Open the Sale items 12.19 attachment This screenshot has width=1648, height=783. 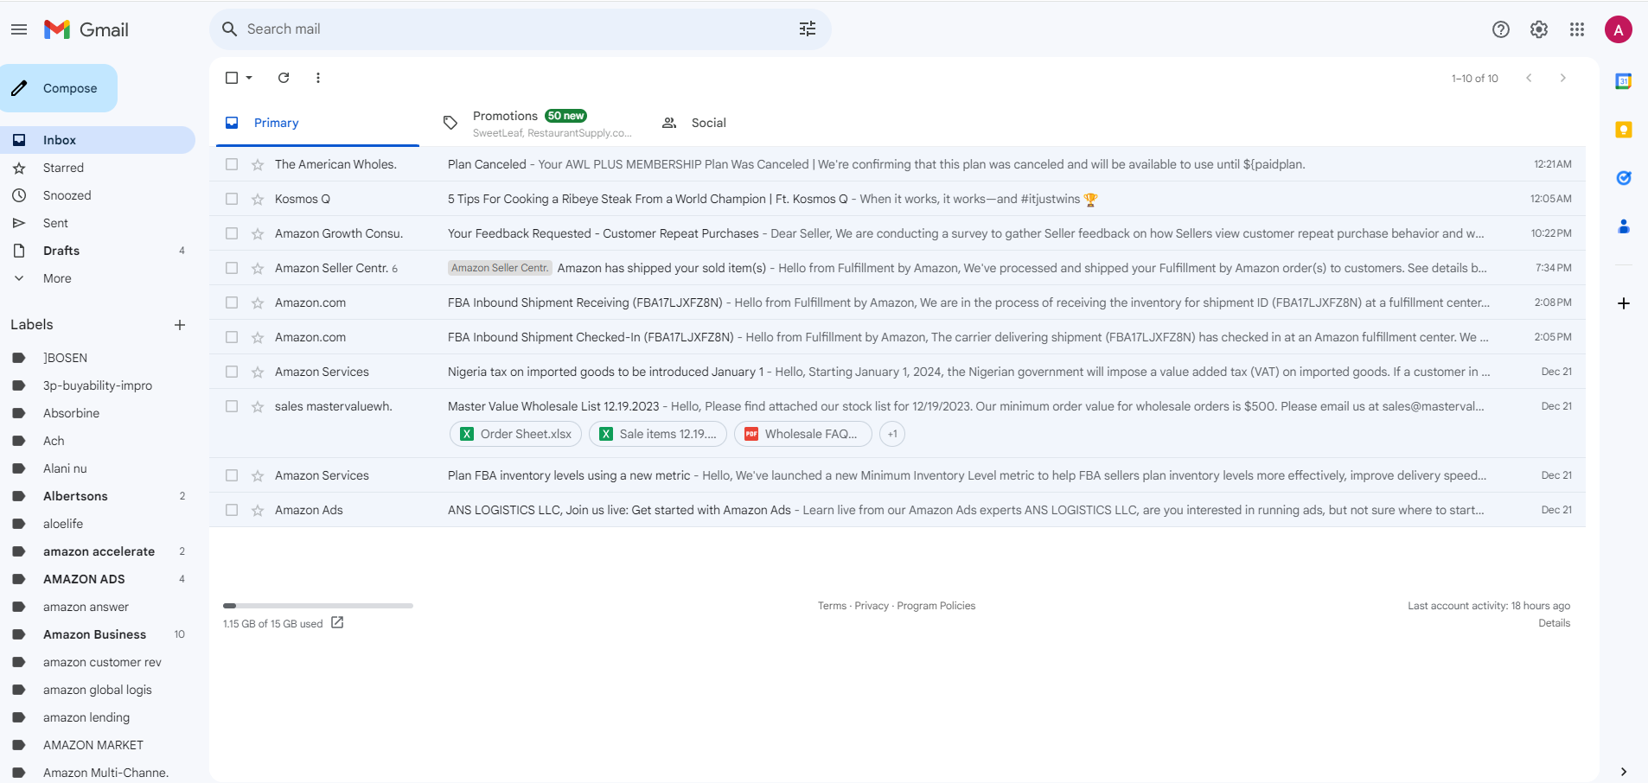[658, 434]
